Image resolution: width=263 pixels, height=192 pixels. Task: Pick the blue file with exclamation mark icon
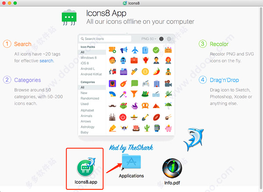pos(145,50)
